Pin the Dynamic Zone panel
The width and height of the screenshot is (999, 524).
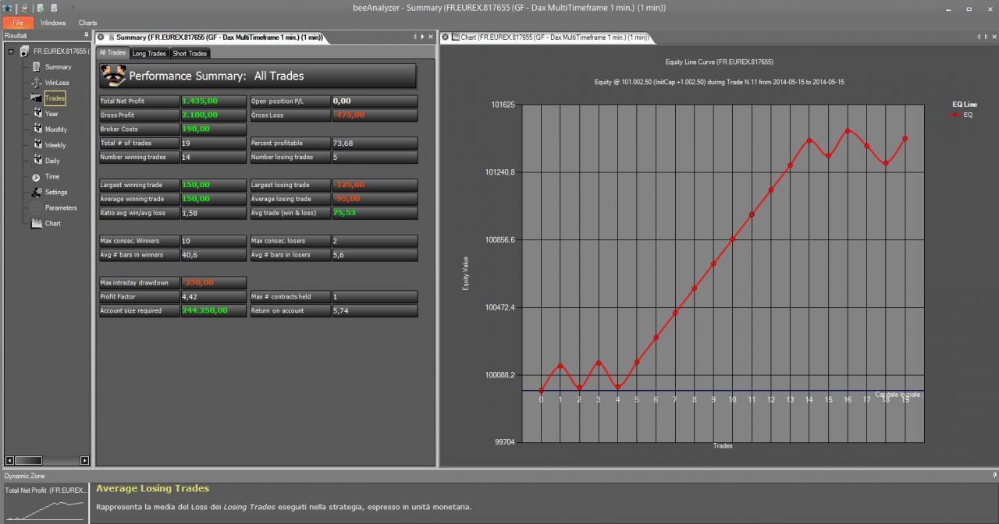[x=994, y=475]
